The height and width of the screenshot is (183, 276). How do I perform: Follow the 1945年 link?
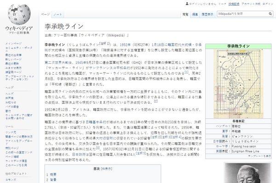coord(80,62)
